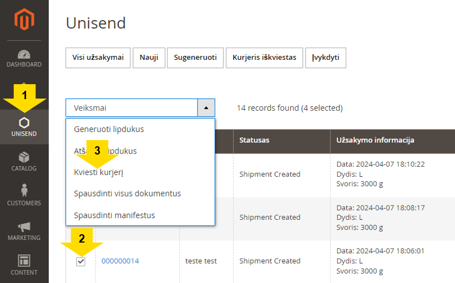Viewport: 455px width, 283px height.
Task: Click Data: 2024-04-07 18:06:01 text
Action: point(381,251)
